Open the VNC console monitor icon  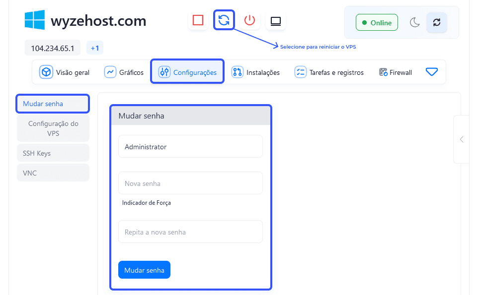pos(276,21)
